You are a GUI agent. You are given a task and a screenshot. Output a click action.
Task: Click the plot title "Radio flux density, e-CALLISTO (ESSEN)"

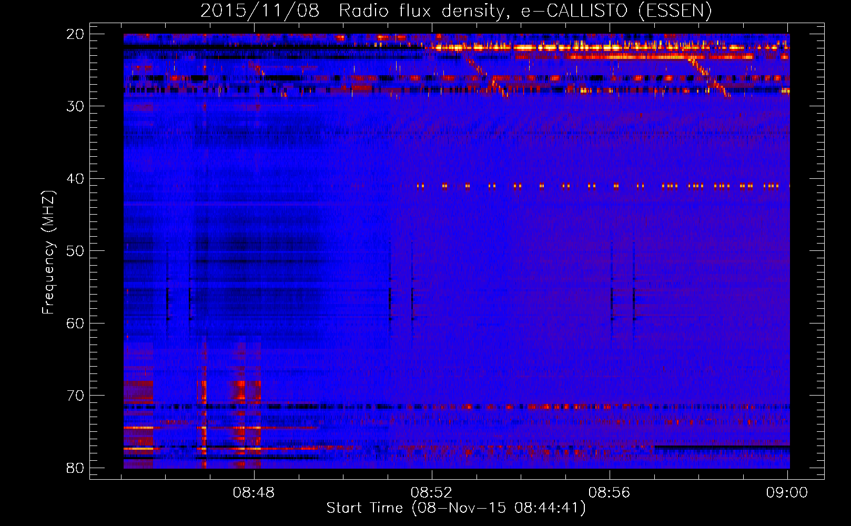(x=525, y=11)
